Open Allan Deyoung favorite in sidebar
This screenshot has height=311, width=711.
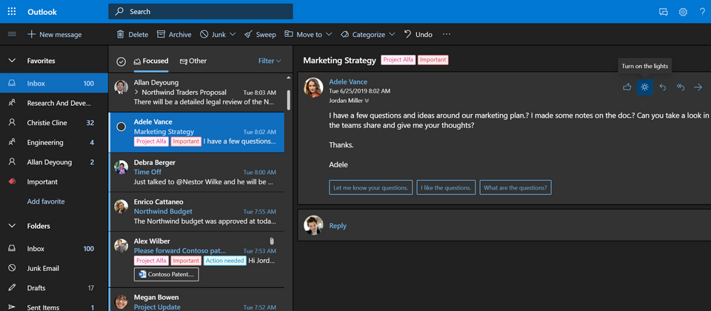[x=54, y=162]
